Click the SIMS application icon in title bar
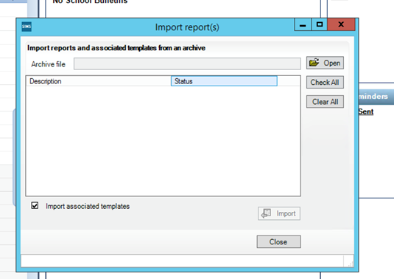 coord(27,27)
